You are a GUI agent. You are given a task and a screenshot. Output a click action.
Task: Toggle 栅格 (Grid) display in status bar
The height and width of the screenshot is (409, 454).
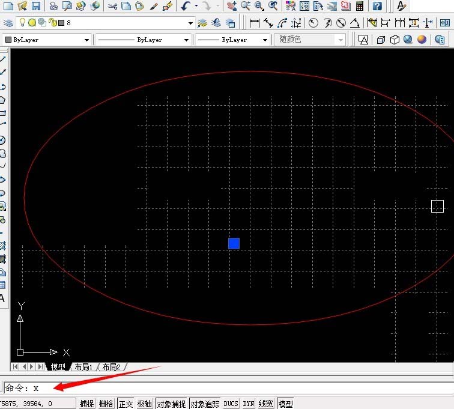pyautogui.click(x=106, y=404)
